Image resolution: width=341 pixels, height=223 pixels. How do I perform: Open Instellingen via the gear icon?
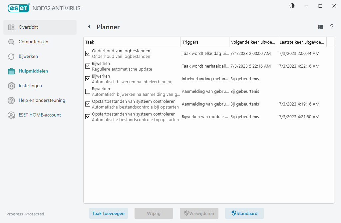click(x=11, y=86)
